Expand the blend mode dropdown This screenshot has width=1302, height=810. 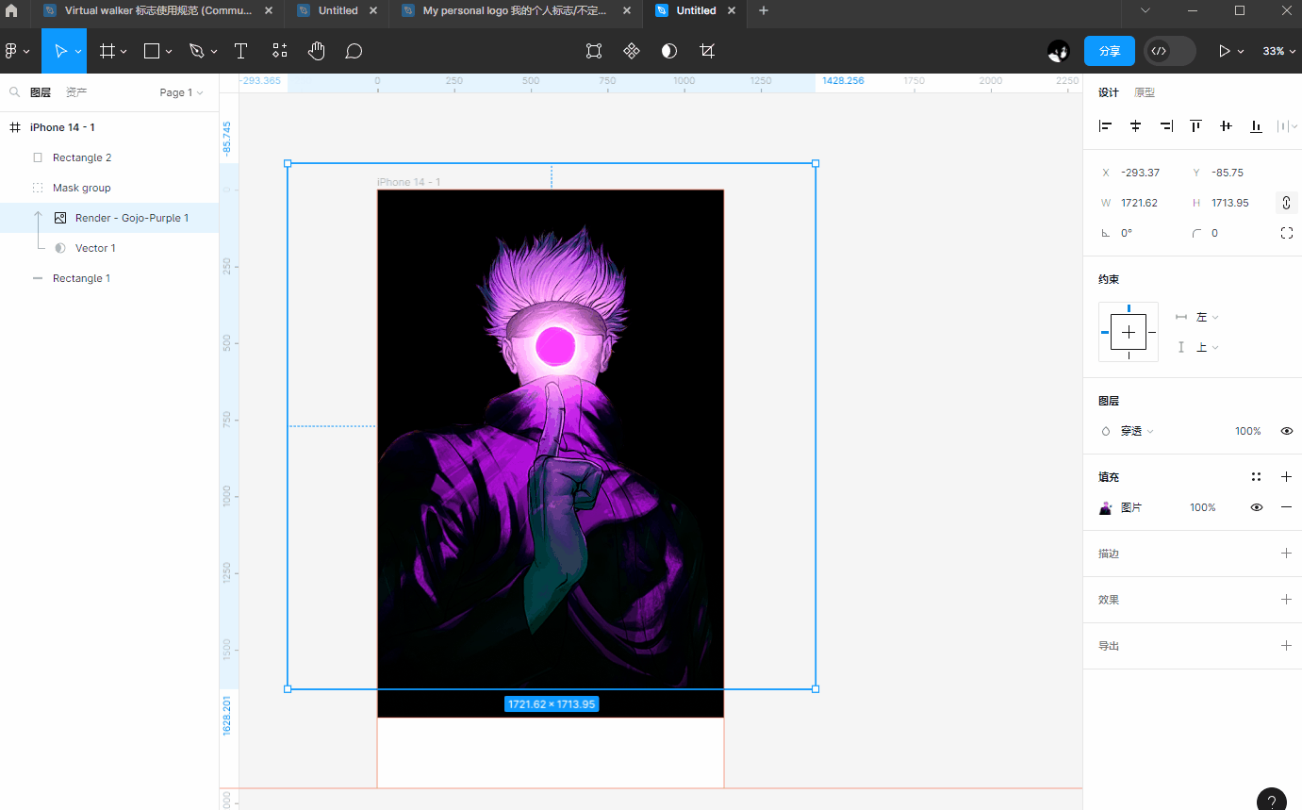[x=1136, y=431]
